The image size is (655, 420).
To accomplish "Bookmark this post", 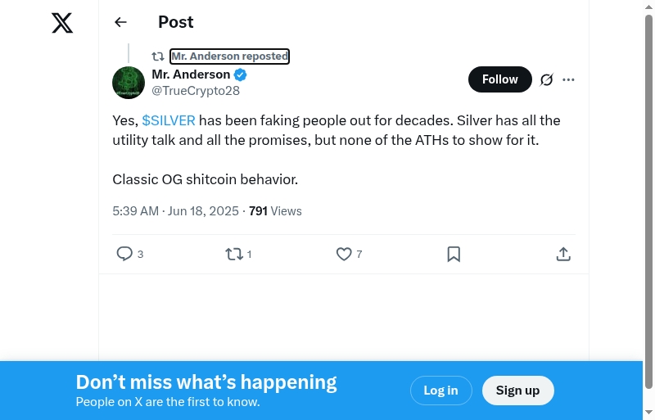I will click(x=454, y=255).
